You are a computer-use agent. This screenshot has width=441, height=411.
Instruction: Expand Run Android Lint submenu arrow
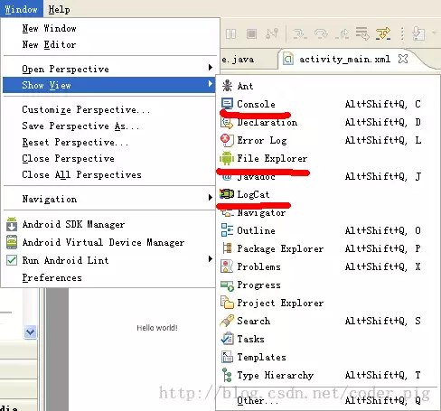click(211, 259)
